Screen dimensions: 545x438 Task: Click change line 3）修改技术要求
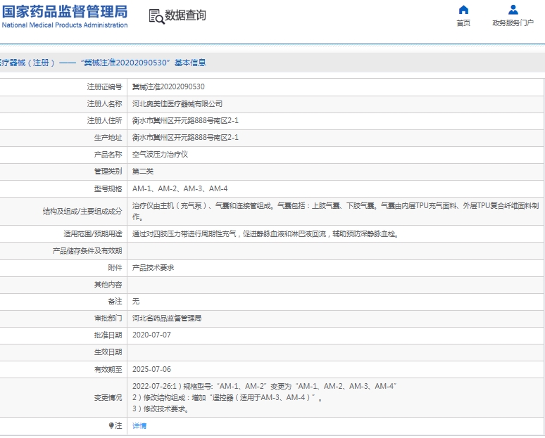(161, 409)
